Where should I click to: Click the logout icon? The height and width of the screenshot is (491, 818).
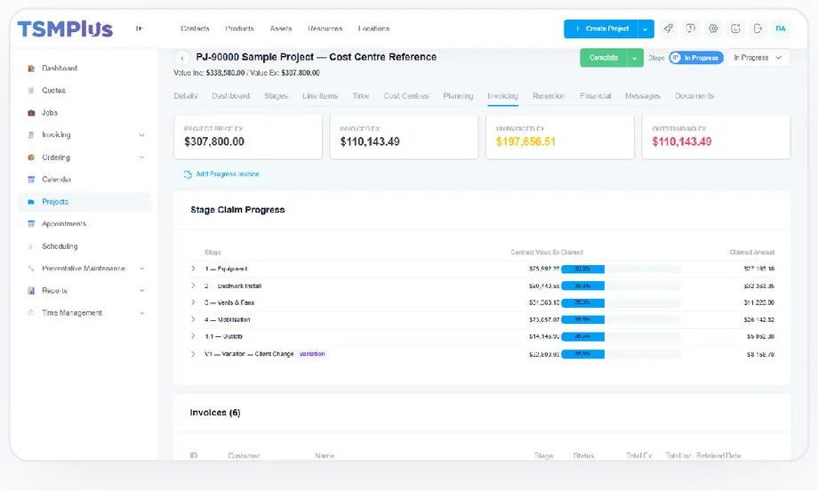click(x=758, y=28)
